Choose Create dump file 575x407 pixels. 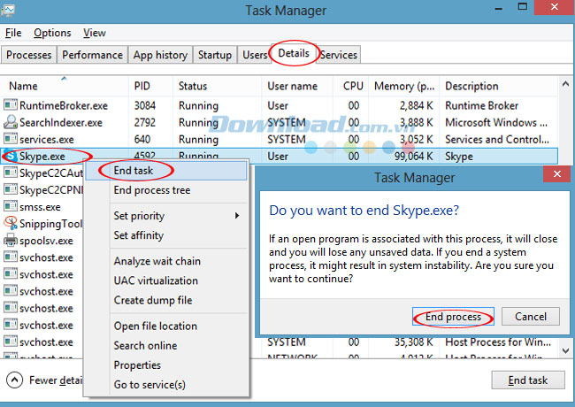[x=166, y=300]
